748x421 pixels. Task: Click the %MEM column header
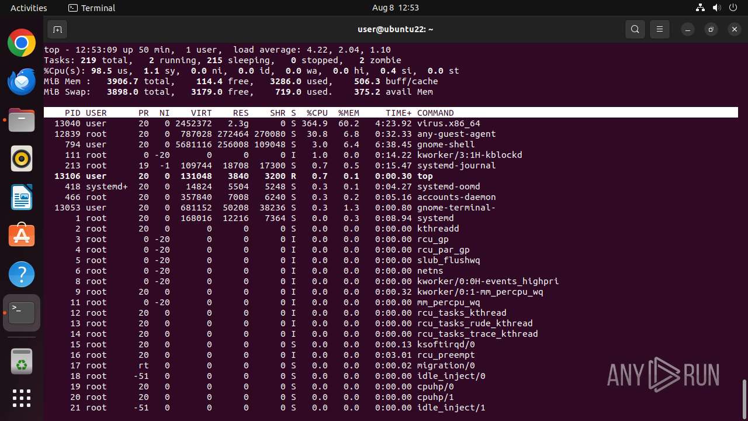tap(349, 113)
